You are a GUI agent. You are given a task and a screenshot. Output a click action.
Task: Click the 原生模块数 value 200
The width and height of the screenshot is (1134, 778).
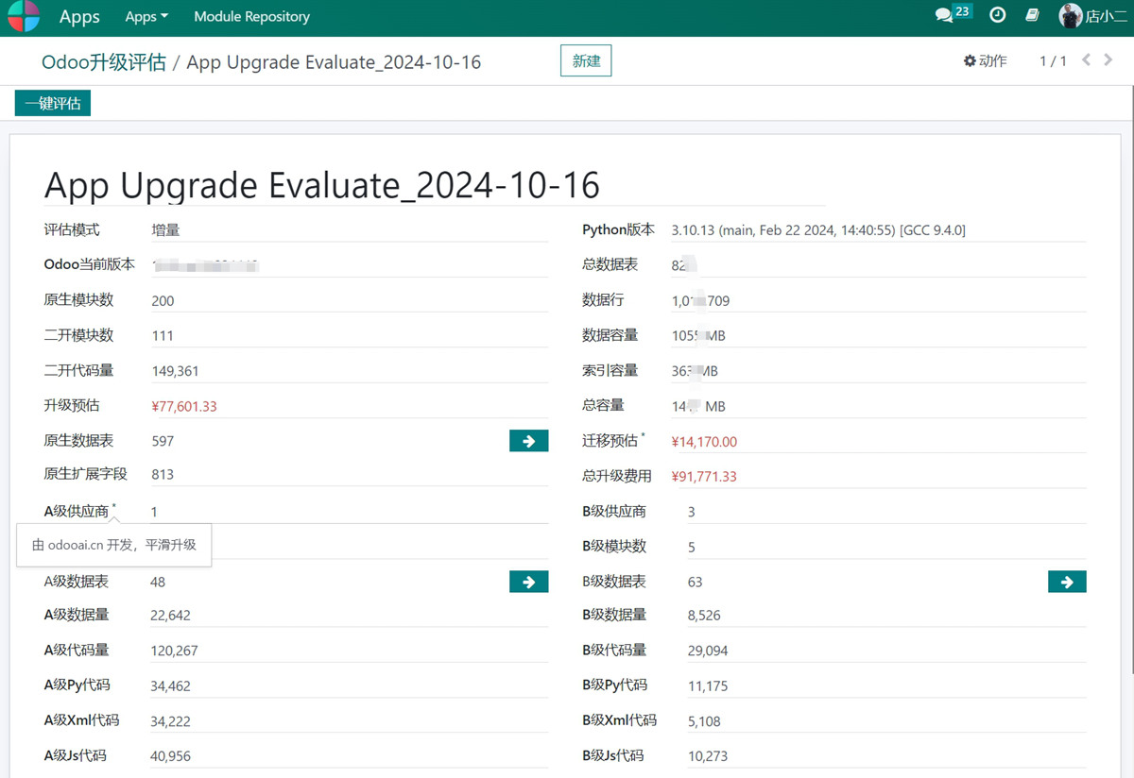pyautogui.click(x=163, y=301)
